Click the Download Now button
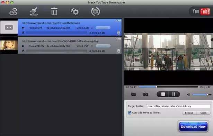Screen dimensions: 213x136 pos(193,127)
